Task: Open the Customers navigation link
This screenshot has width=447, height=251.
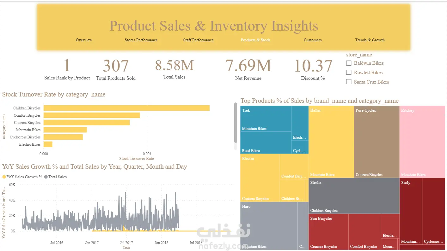Action: (313, 40)
